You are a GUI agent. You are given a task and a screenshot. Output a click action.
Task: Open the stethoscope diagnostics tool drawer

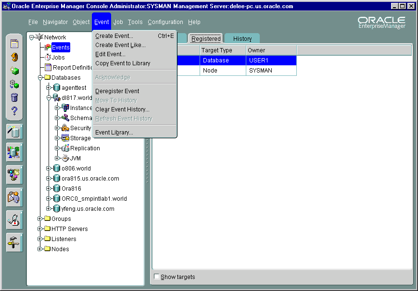[14, 219]
